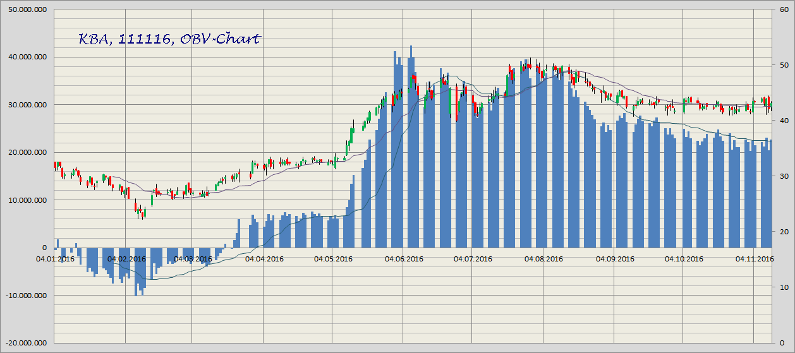Click the 04.08.2016 date label

[543, 258]
